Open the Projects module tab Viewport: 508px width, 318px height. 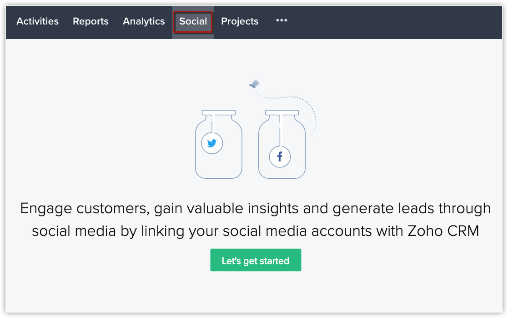pos(240,21)
